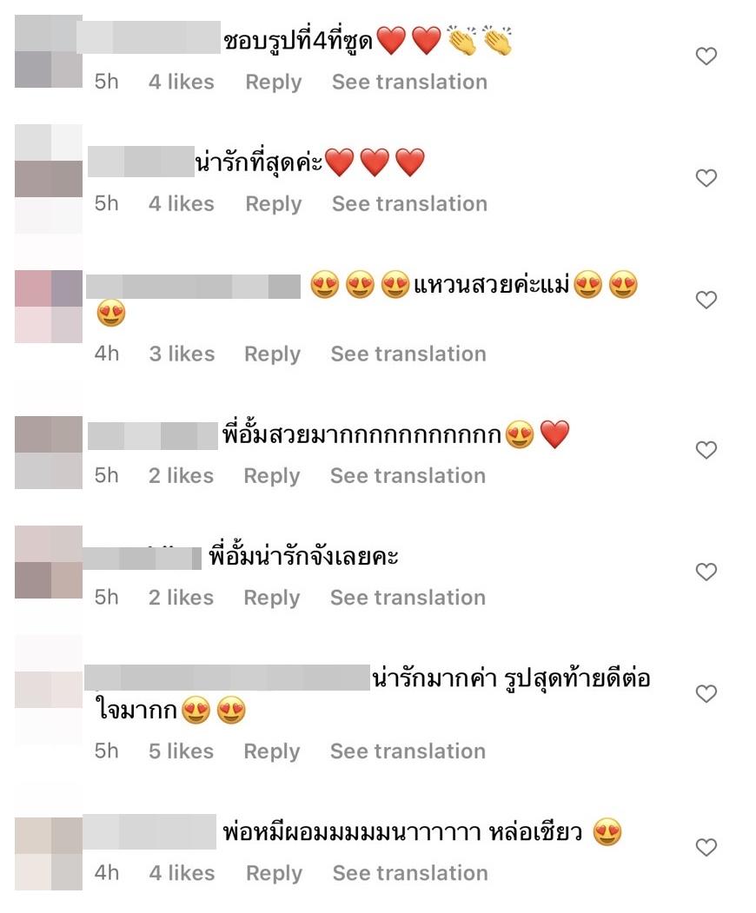Open username of แหวนสวยค่ะแม่ commenter
756x913 pixels.
coord(194,287)
